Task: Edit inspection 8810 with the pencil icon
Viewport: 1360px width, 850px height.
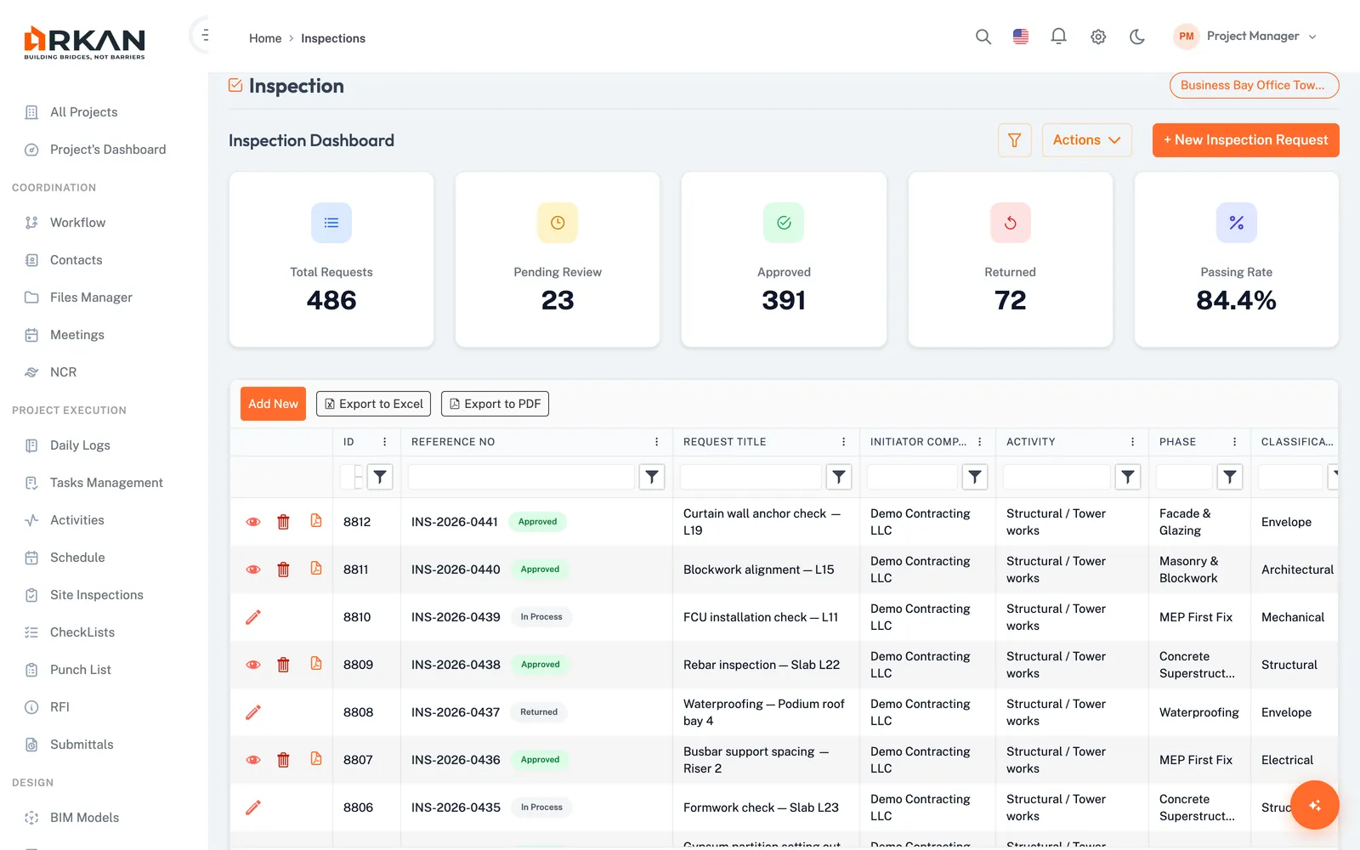Action: 253,617
